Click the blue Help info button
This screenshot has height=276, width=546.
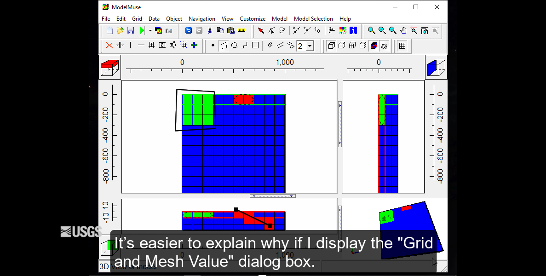[354, 30]
